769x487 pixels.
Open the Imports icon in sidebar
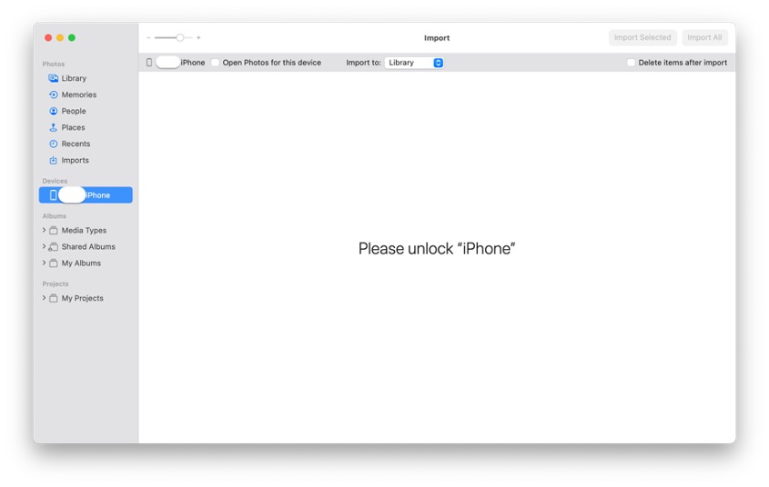54,161
